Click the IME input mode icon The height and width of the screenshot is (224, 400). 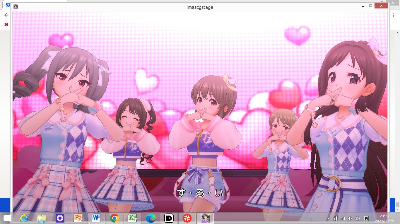pyautogui.click(x=366, y=218)
